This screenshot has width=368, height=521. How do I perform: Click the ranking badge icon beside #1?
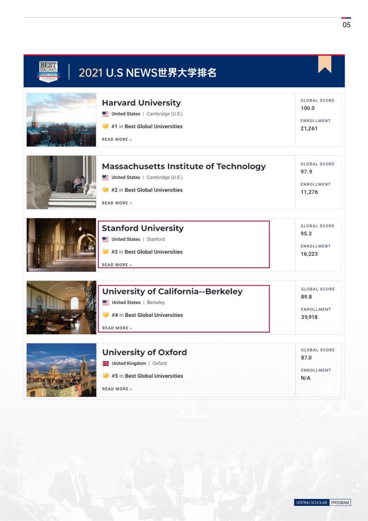click(x=105, y=126)
